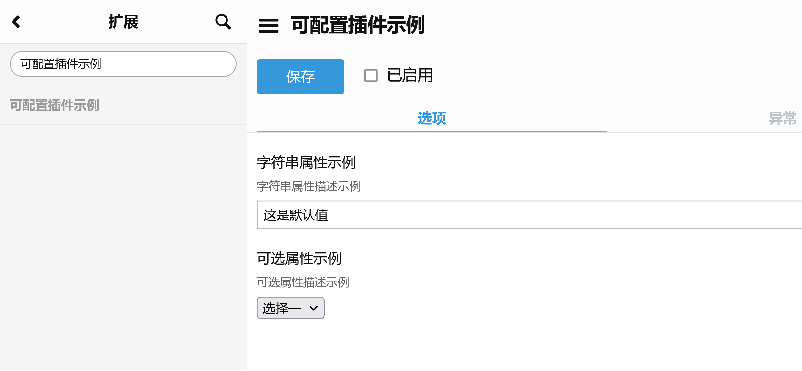Switch to the 选项 tab
The width and height of the screenshot is (802, 371).
[x=432, y=118]
